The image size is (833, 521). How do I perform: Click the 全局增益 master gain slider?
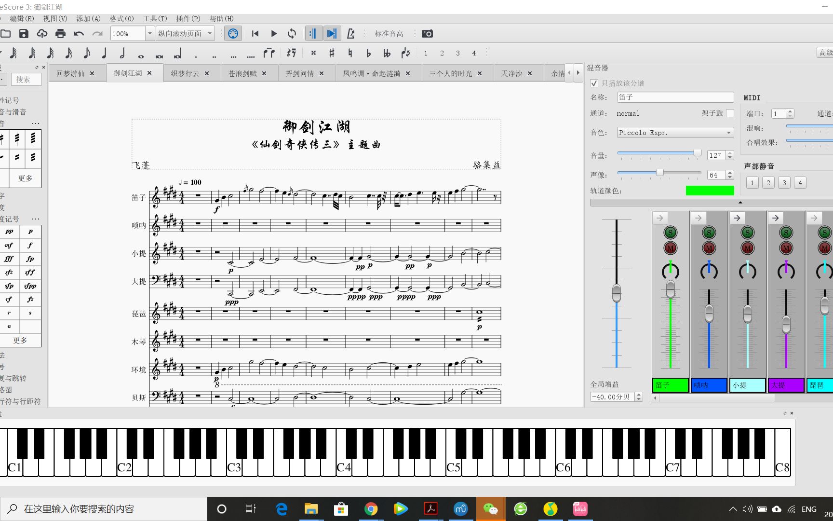[x=617, y=293]
